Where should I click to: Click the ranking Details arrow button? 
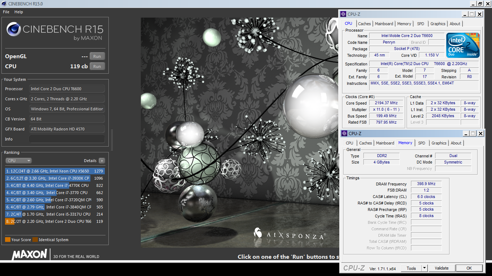[102, 161]
